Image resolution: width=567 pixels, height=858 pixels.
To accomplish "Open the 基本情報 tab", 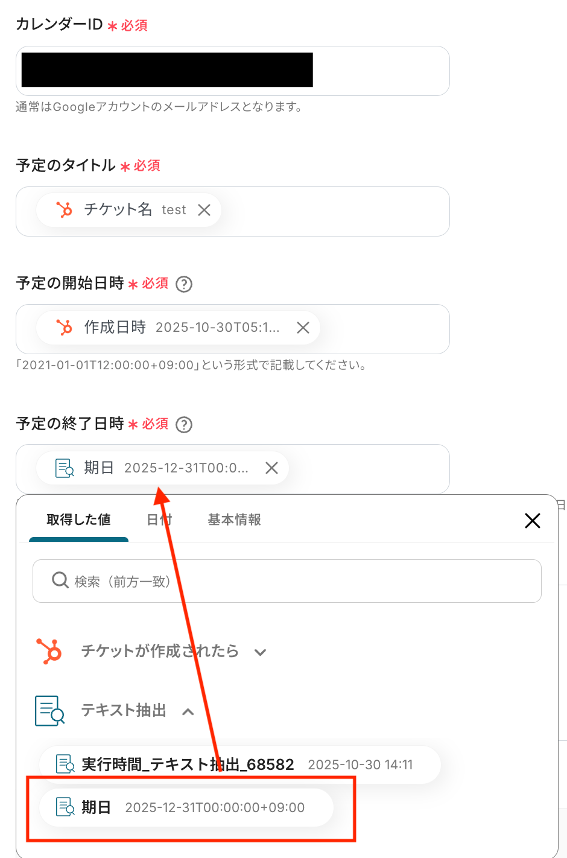I will [x=234, y=520].
